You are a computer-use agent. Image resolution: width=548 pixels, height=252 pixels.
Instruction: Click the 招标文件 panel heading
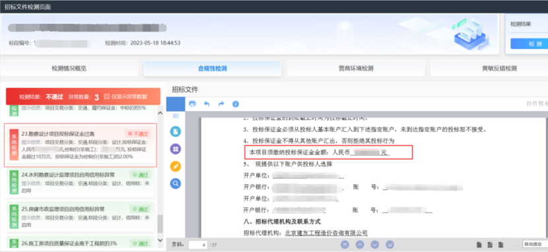tap(184, 90)
